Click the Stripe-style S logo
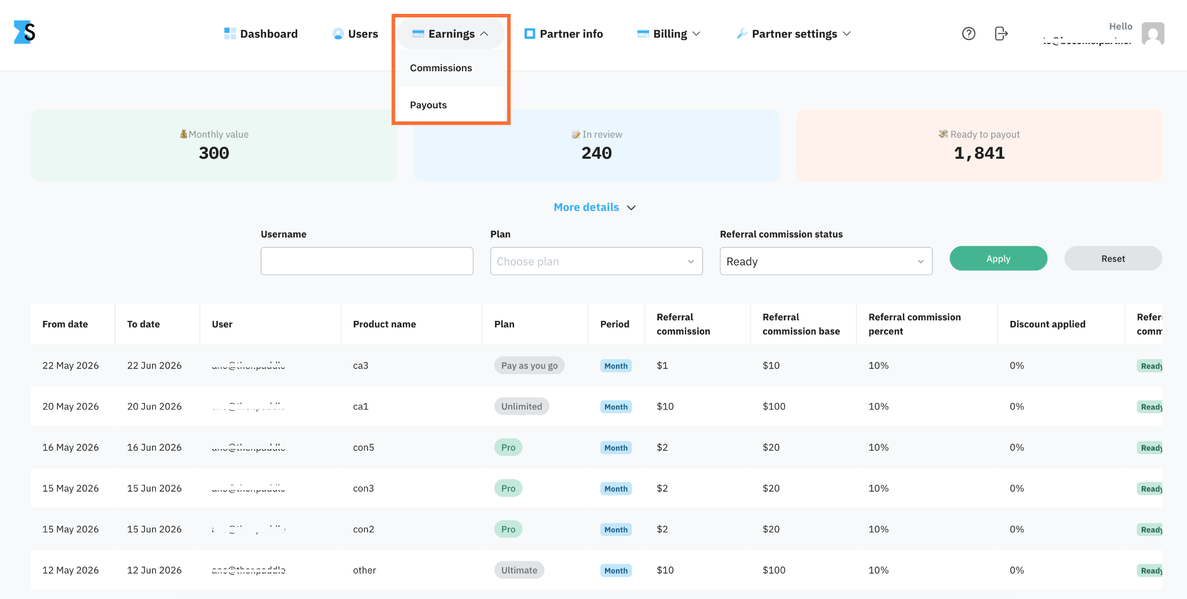This screenshot has height=599, width=1187. pyautogui.click(x=24, y=32)
